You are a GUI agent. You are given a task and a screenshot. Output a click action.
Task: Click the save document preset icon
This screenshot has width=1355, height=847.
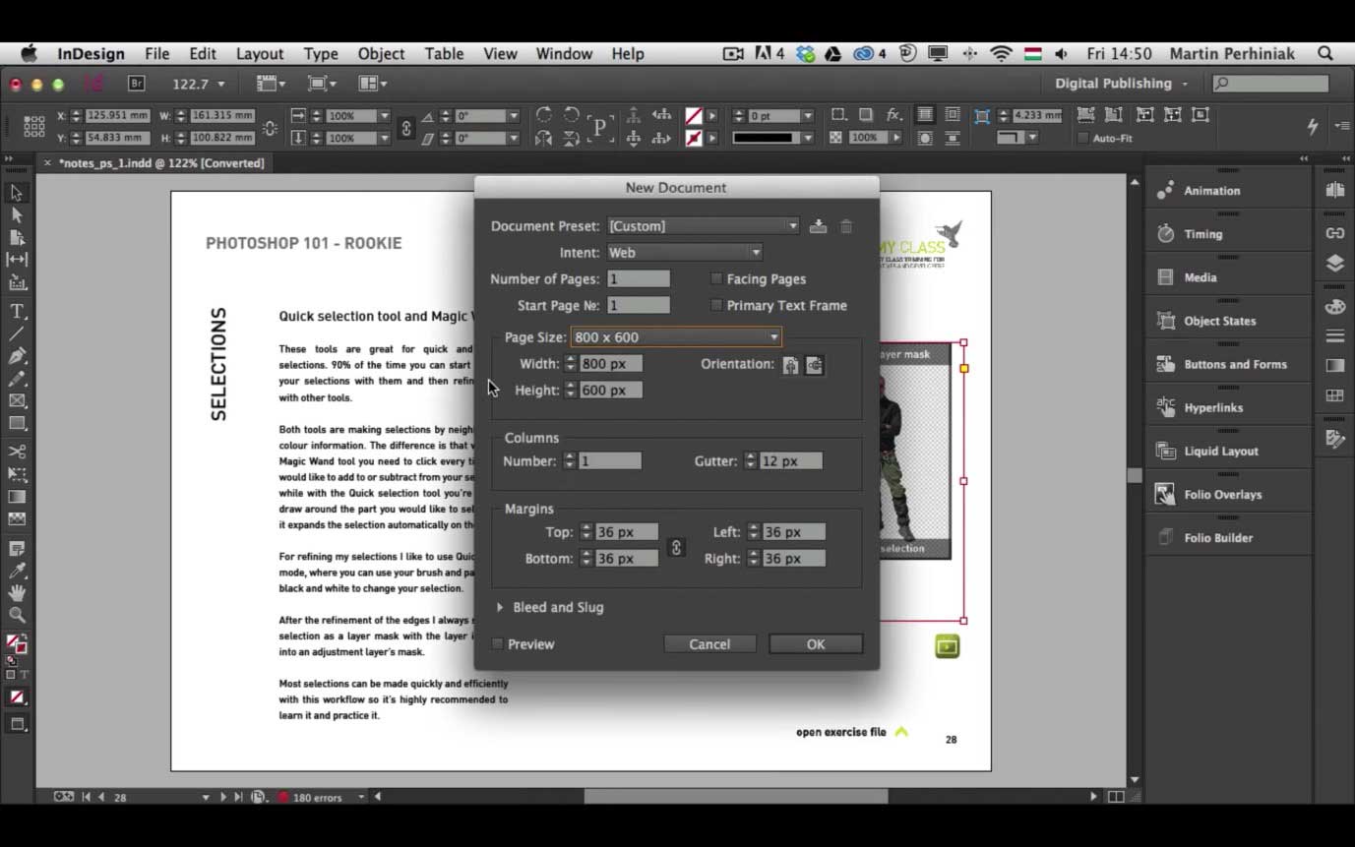click(x=818, y=226)
